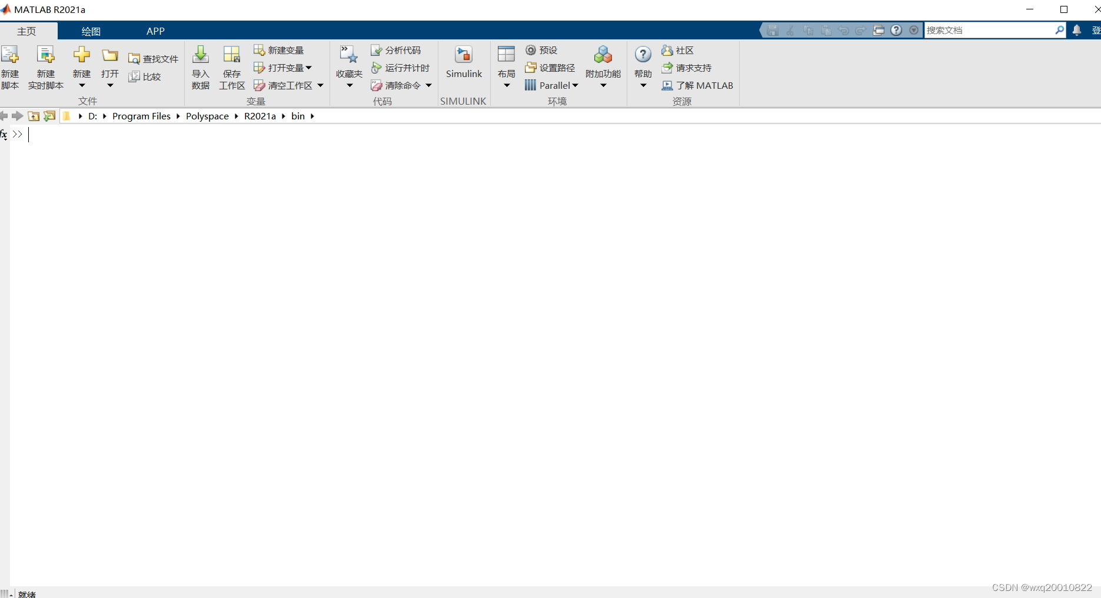Expand the 打开 dropdown arrow

click(110, 86)
